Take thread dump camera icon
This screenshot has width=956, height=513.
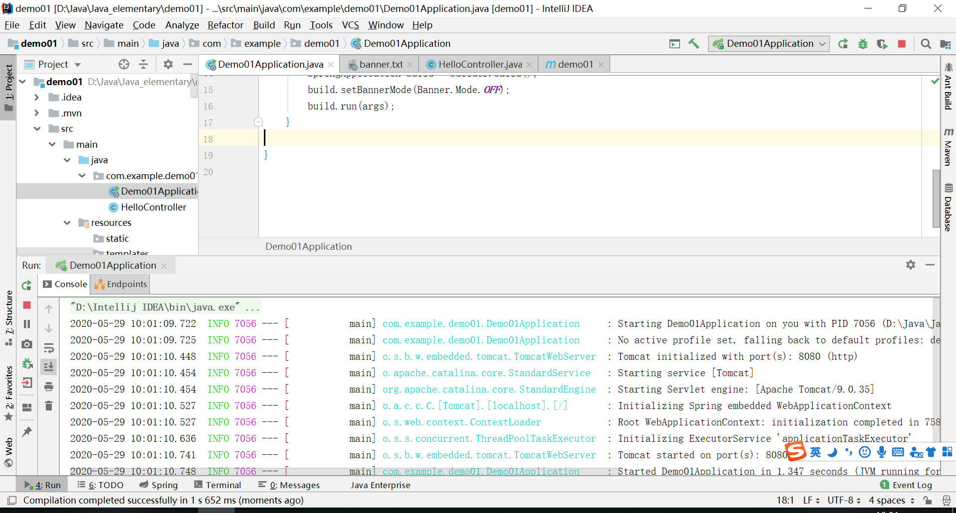point(27,344)
